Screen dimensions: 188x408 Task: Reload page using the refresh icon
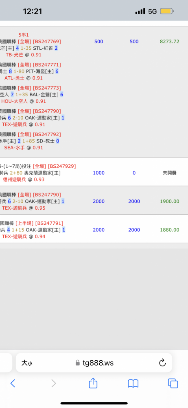coord(162,362)
